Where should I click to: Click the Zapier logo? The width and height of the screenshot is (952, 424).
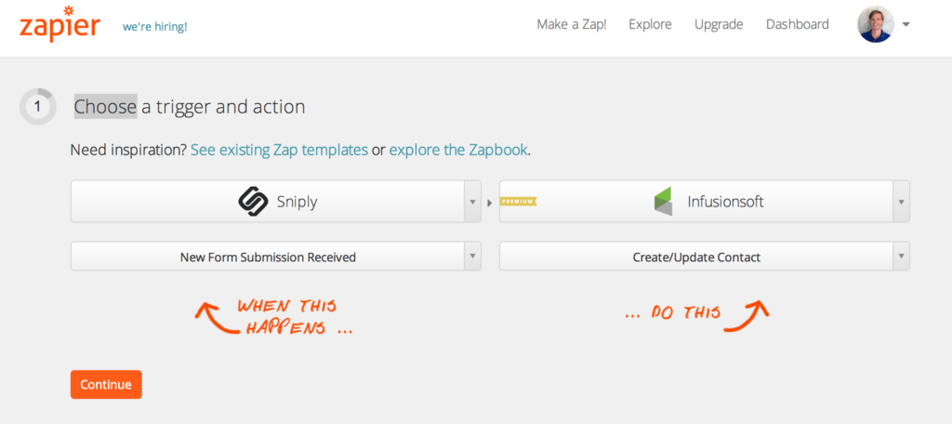tap(59, 23)
